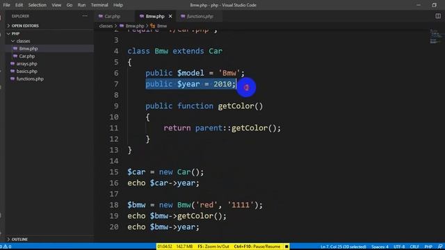Click the Bmw.php file icon in its tab
The image size is (445, 250).
coord(142,17)
